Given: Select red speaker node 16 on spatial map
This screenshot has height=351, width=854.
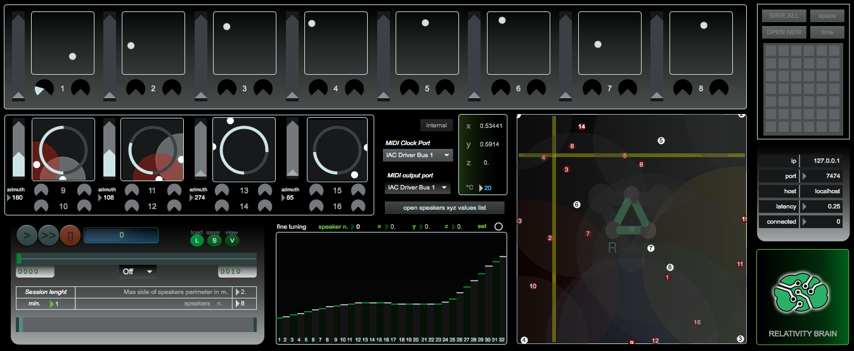Looking at the screenshot, I should pyautogui.click(x=697, y=322).
